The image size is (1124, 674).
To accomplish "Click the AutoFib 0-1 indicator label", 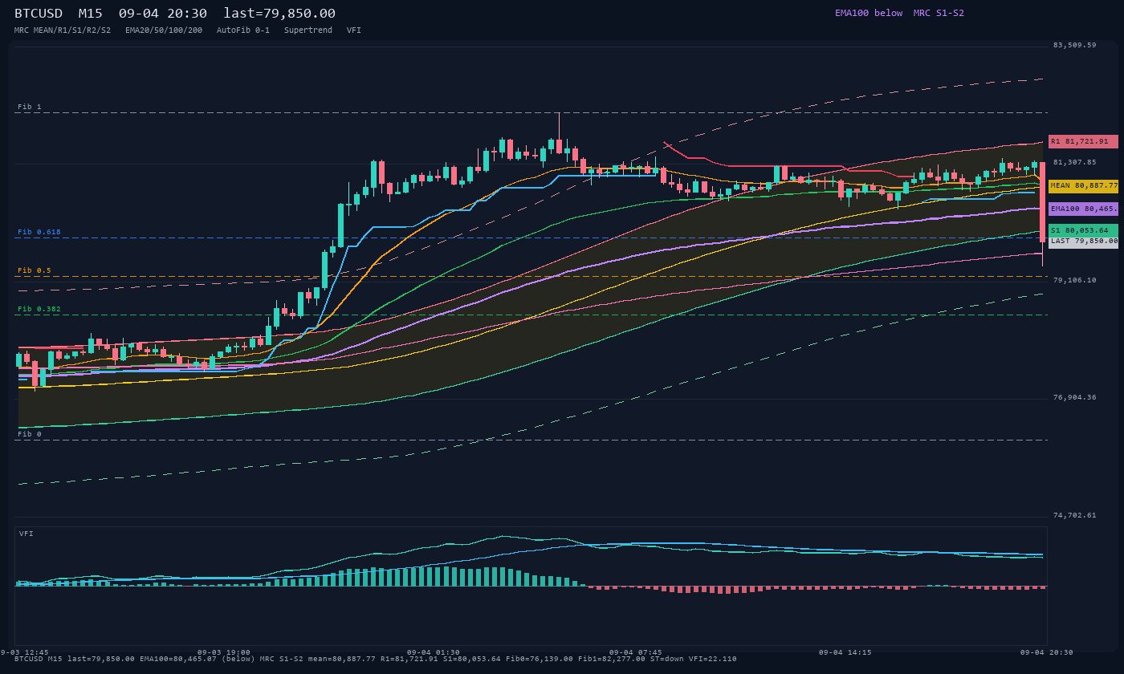I will click(243, 30).
